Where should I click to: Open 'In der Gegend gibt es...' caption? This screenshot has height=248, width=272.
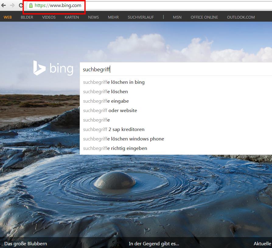tap(154, 244)
